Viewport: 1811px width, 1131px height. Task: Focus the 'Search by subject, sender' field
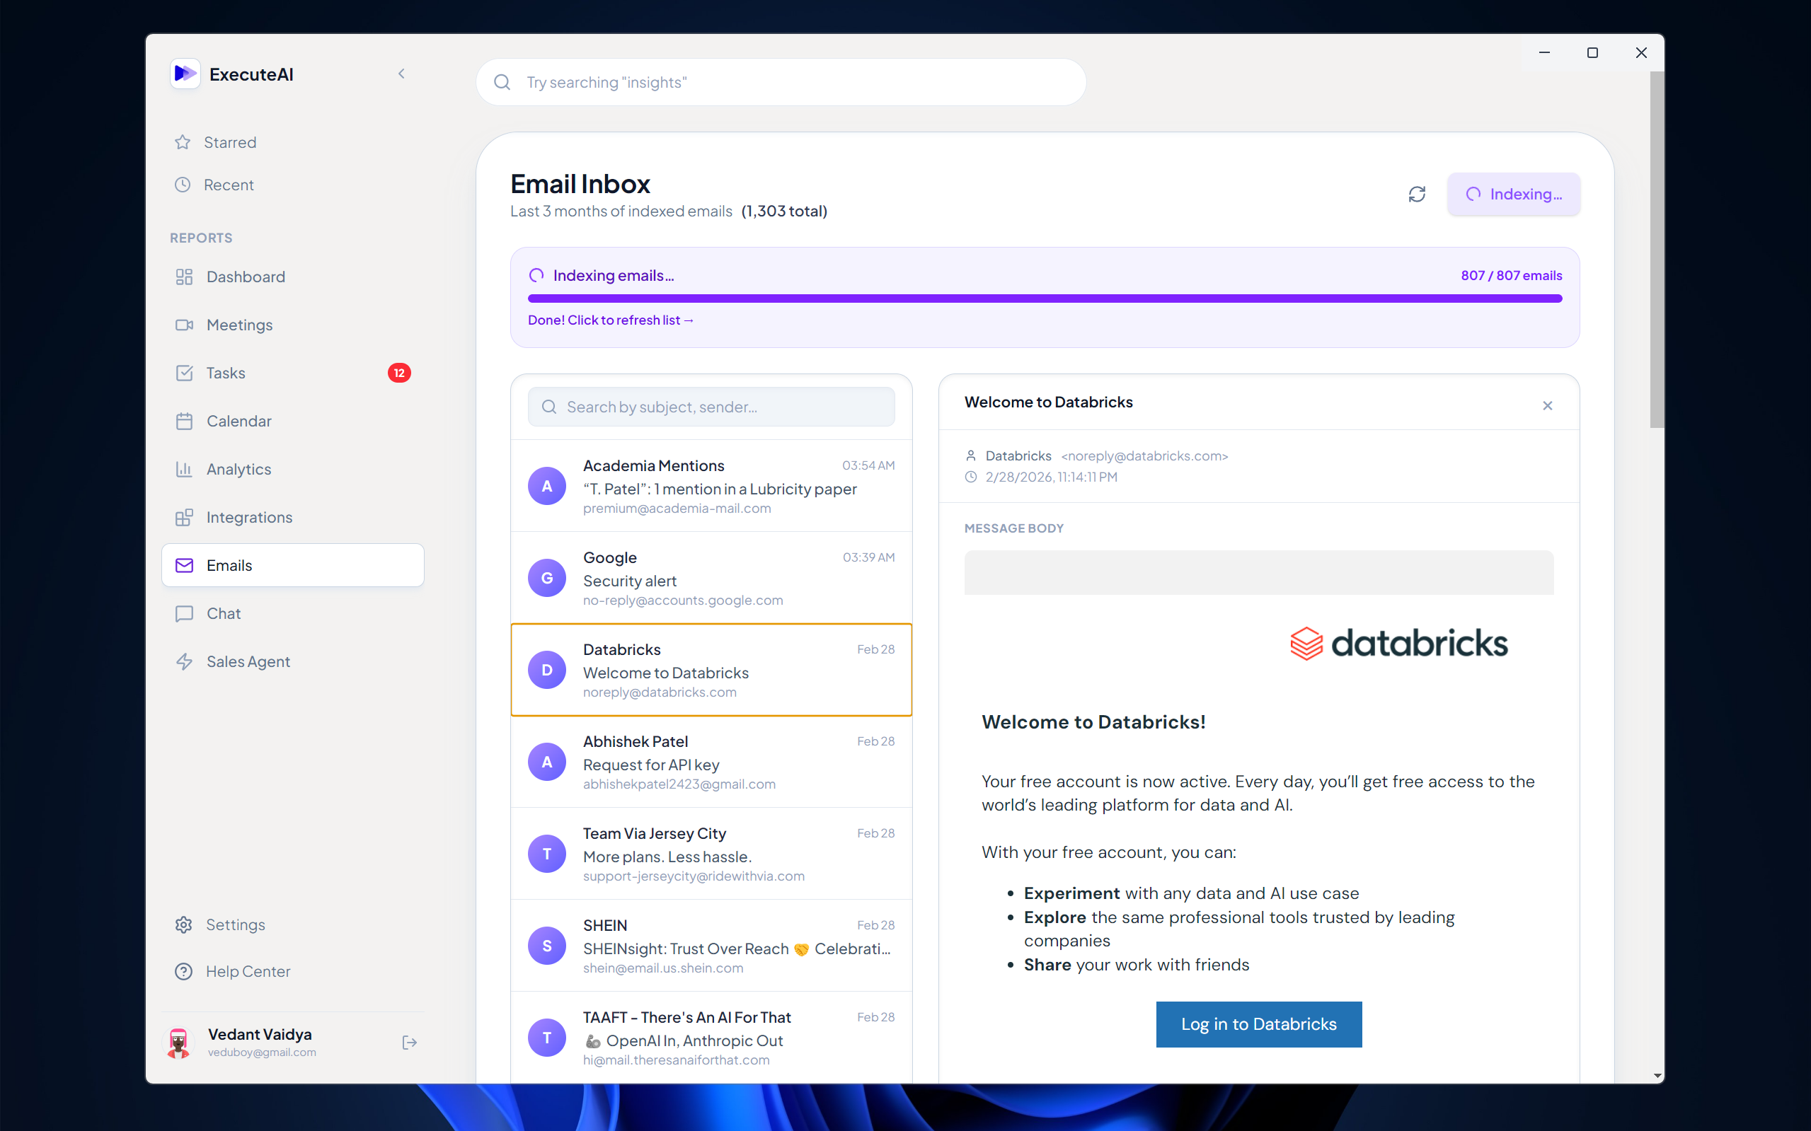pos(711,407)
